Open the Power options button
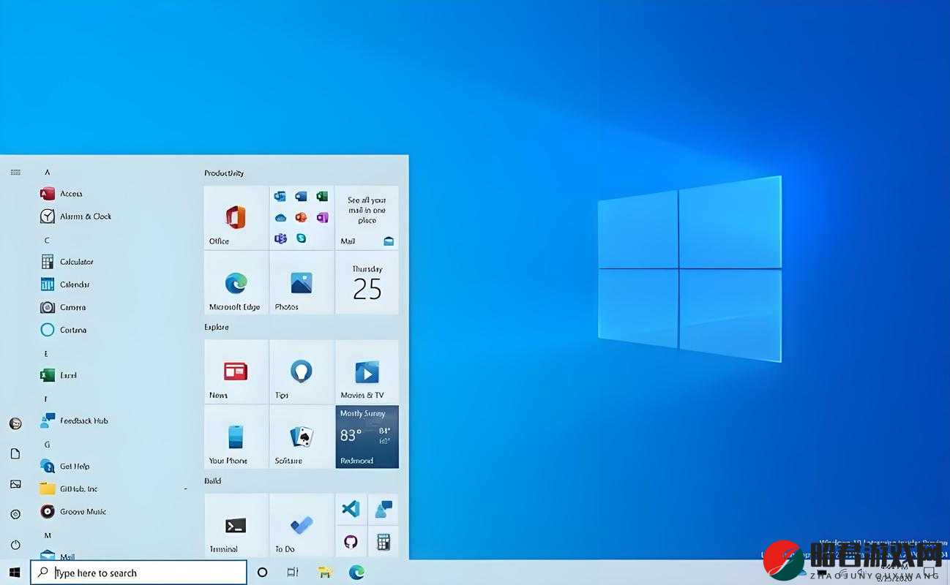The width and height of the screenshot is (950, 585). (x=15, y=545)
